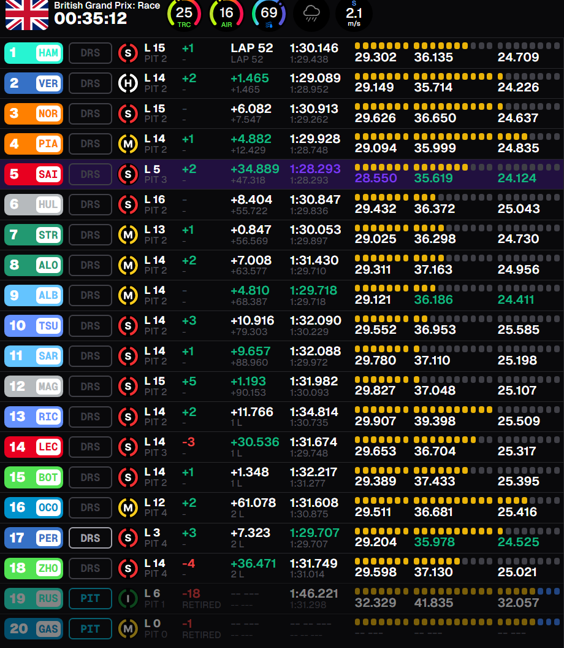Image resolution: width=564 pixels, height=648 pixels.
Task: Click Norris's soft tyre icon
Action: (128, 114)
